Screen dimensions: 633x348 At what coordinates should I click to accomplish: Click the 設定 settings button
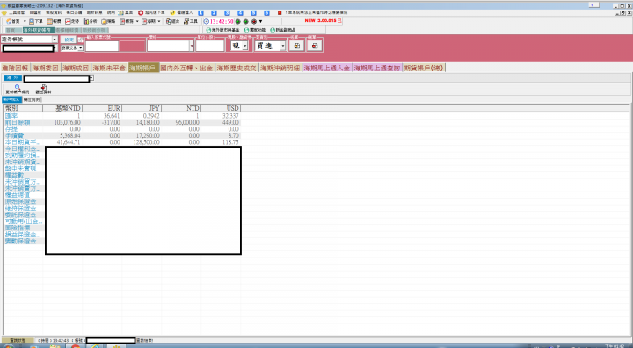(69, 40)
